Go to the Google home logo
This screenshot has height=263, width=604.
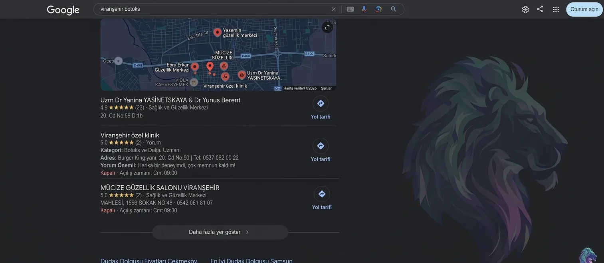click(63, 10)
